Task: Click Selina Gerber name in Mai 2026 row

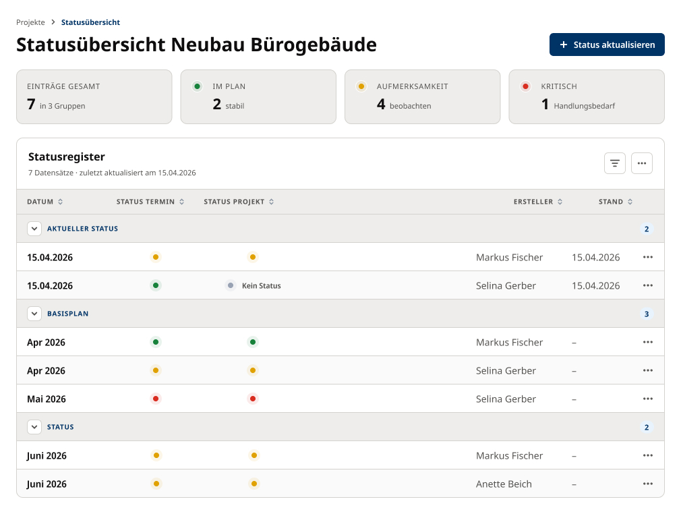Action: coord(506,399)
